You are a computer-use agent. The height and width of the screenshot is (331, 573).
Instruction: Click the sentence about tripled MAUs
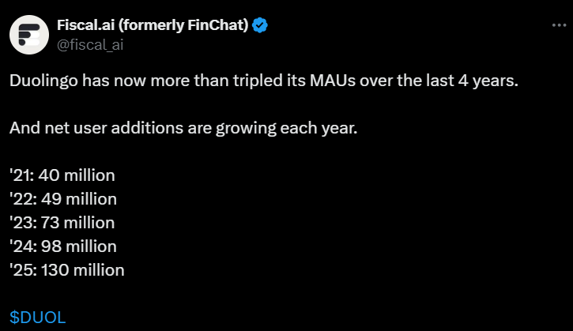pyautogui.click(x=264, y=81)
